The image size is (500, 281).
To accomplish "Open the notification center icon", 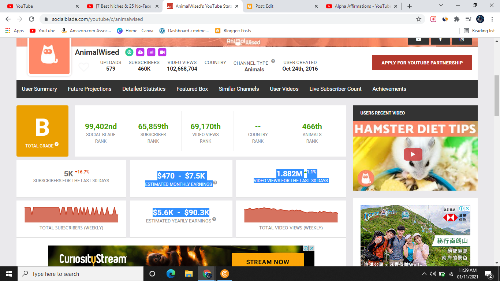I will click(488, 274).
